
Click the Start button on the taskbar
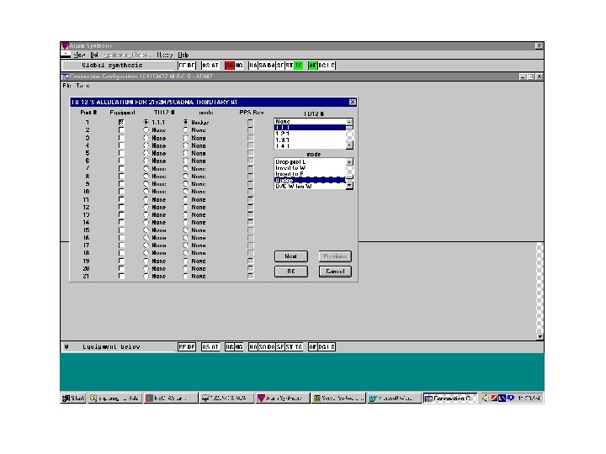(x=73, y=398)
